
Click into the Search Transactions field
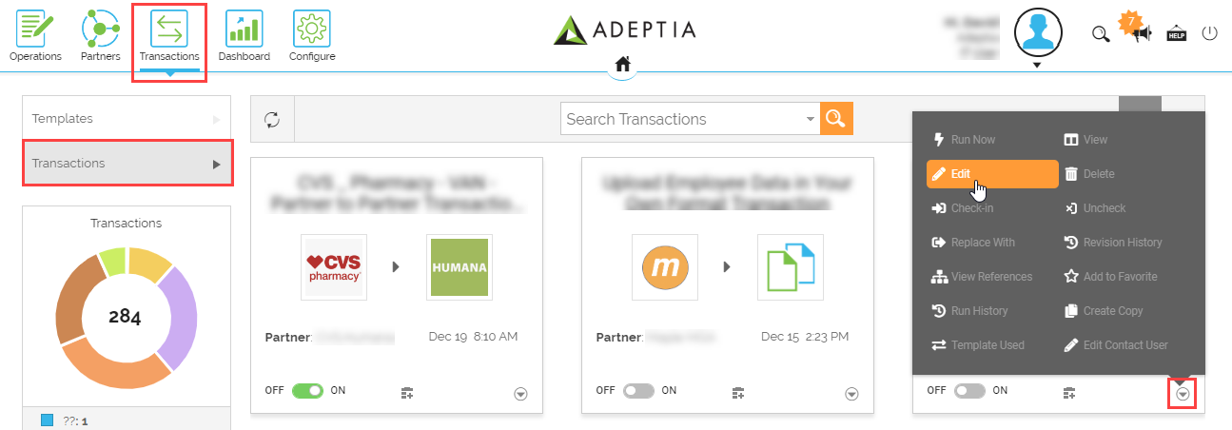point(680,119)
